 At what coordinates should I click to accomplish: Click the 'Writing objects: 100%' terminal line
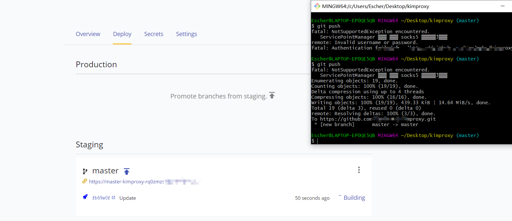[x=400, y=103]
